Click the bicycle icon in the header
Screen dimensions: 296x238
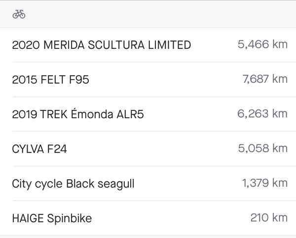coord(19,14)
